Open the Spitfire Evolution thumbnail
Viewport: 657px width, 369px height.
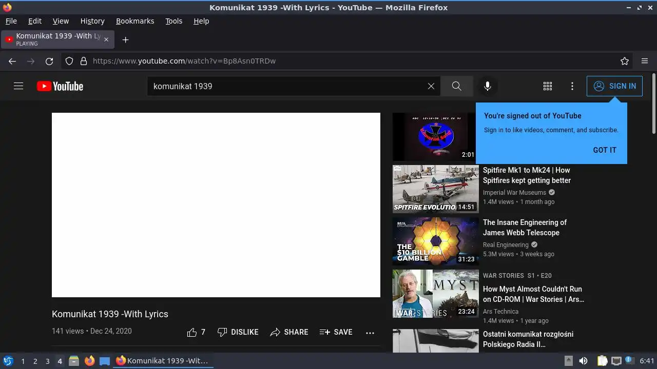point(435,189)
